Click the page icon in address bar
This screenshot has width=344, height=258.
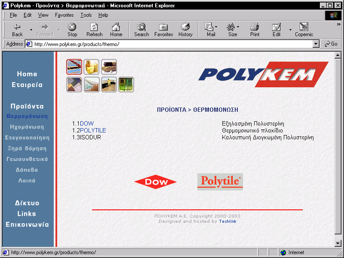(x=29, y=44)
